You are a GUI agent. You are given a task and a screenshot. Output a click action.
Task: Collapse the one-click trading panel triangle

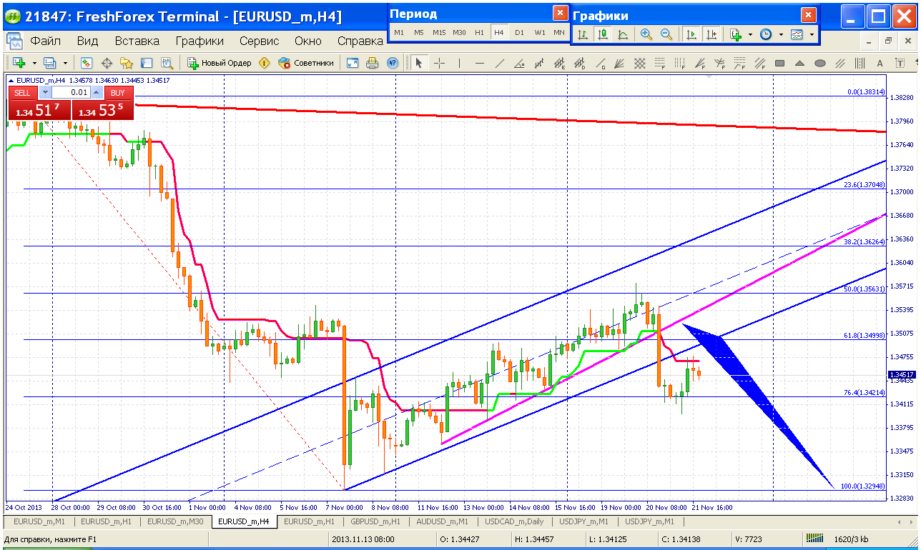(x=12, y=80)
